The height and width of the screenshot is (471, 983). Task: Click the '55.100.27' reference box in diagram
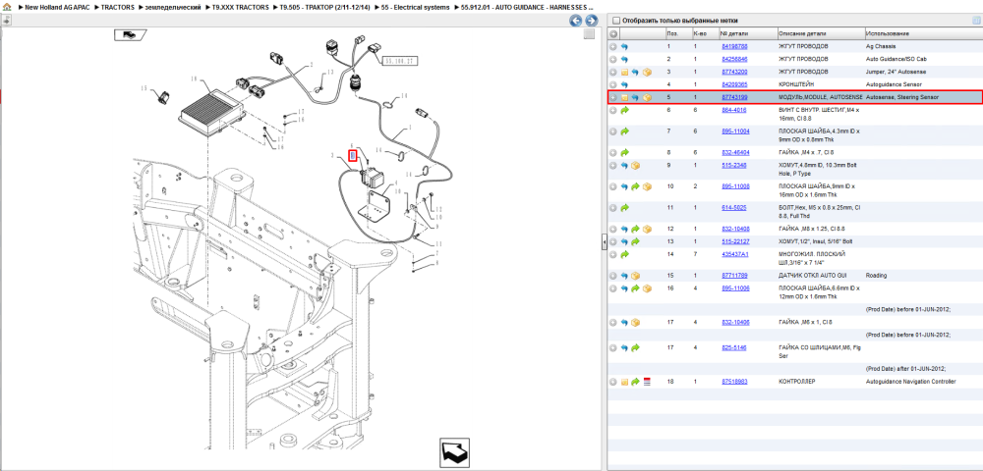point(399,61)
